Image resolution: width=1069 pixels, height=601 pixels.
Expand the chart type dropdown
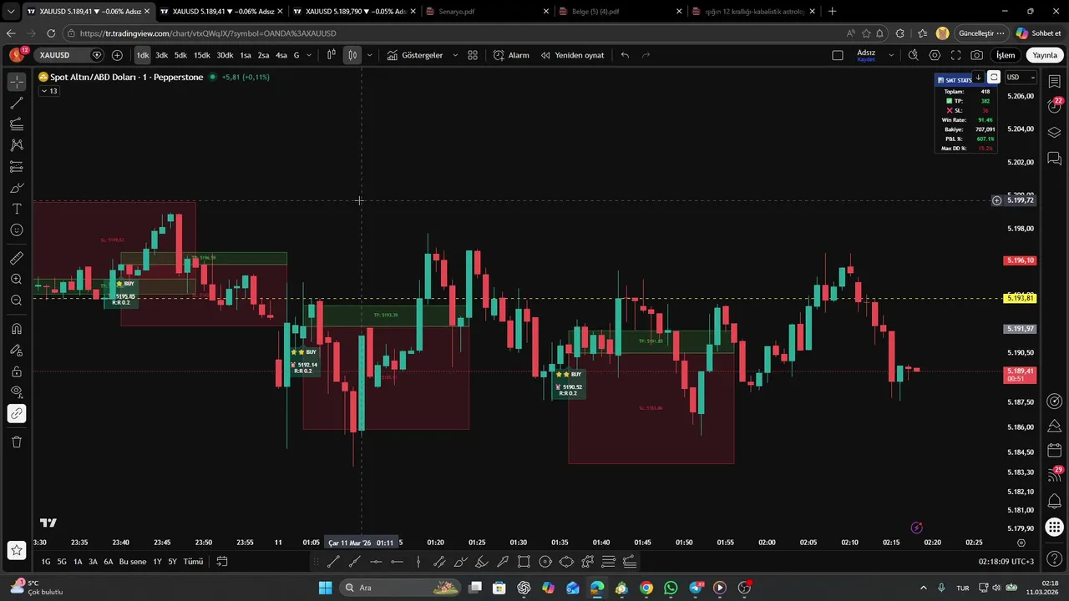click(369, 55)
